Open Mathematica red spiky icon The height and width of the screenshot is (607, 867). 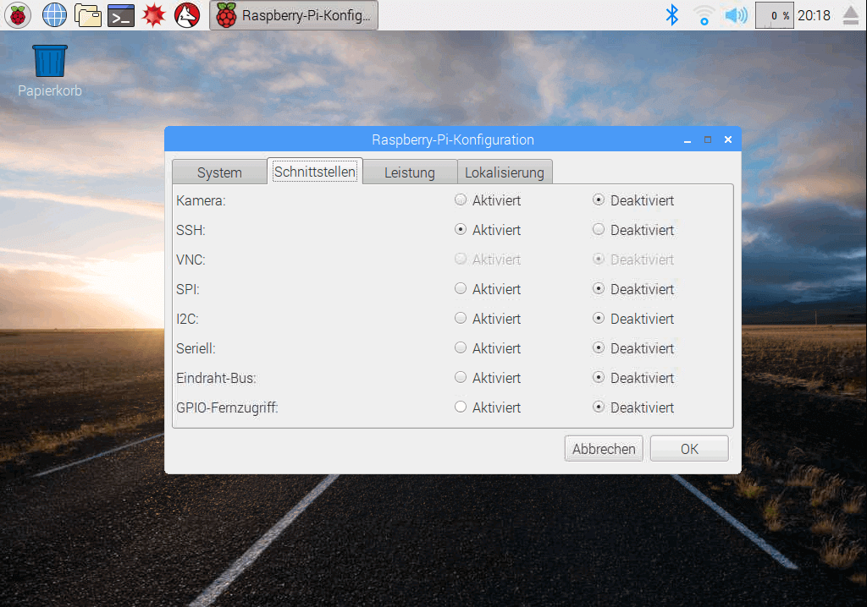pos(154,14)
